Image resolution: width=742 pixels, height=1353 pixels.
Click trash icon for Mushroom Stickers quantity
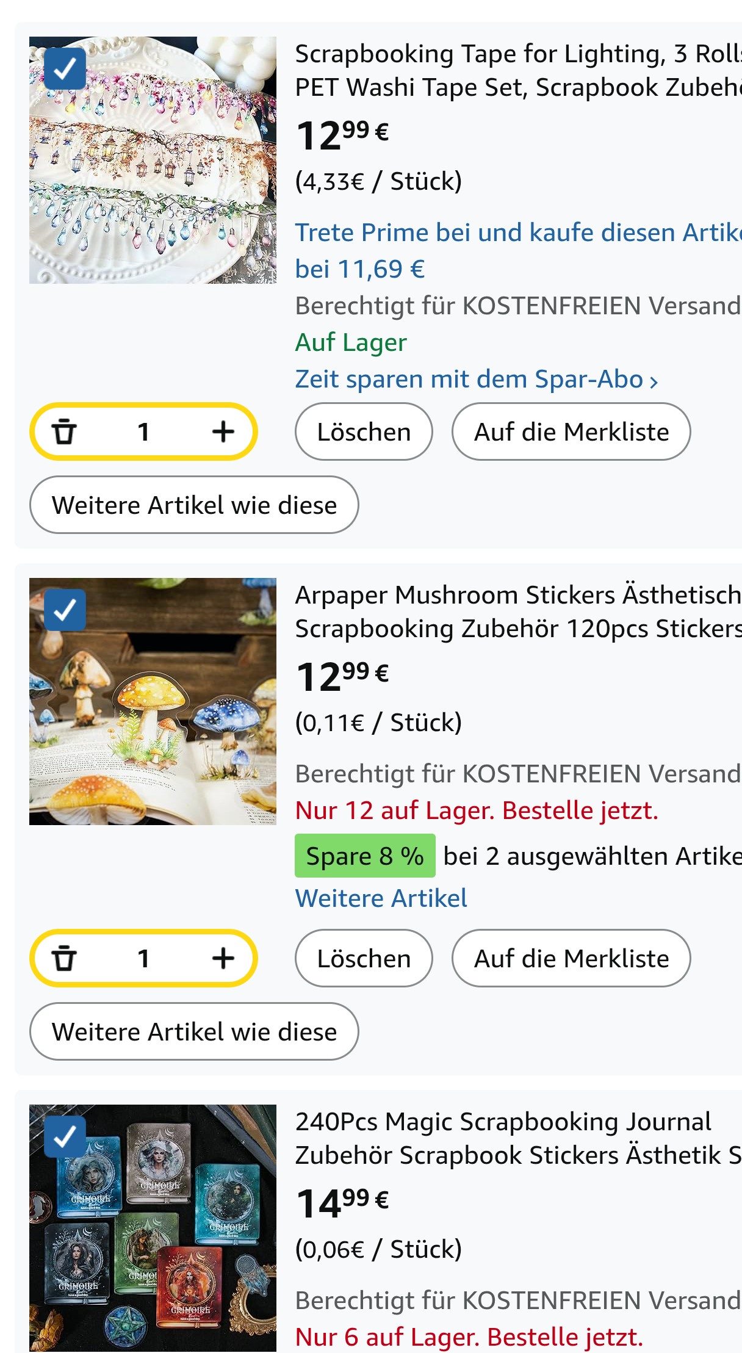tap(64, 959)
